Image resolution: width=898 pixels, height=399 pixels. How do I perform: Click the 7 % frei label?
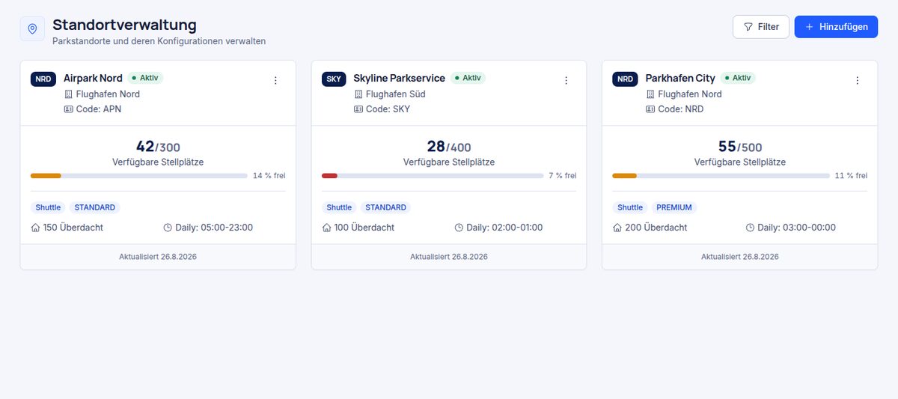coord(563,176)
